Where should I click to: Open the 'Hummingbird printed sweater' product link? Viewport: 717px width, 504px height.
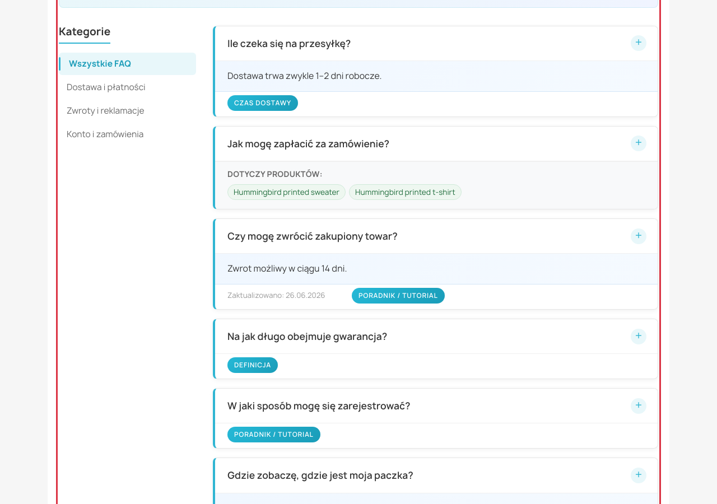[x=286, y=192]
